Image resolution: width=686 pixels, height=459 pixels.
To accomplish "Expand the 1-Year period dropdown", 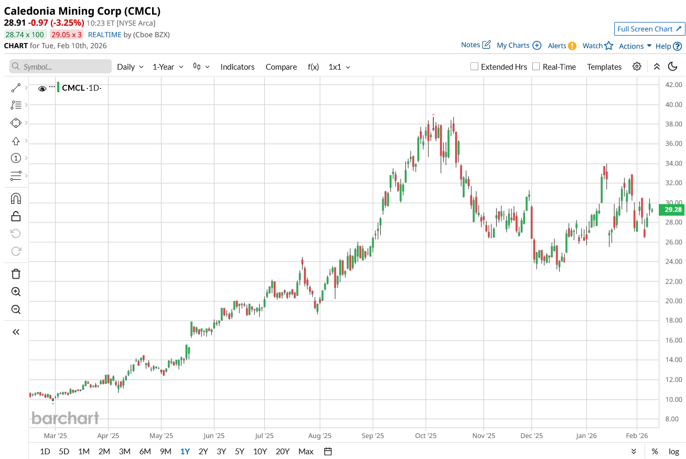I will [x=168, y=67].
